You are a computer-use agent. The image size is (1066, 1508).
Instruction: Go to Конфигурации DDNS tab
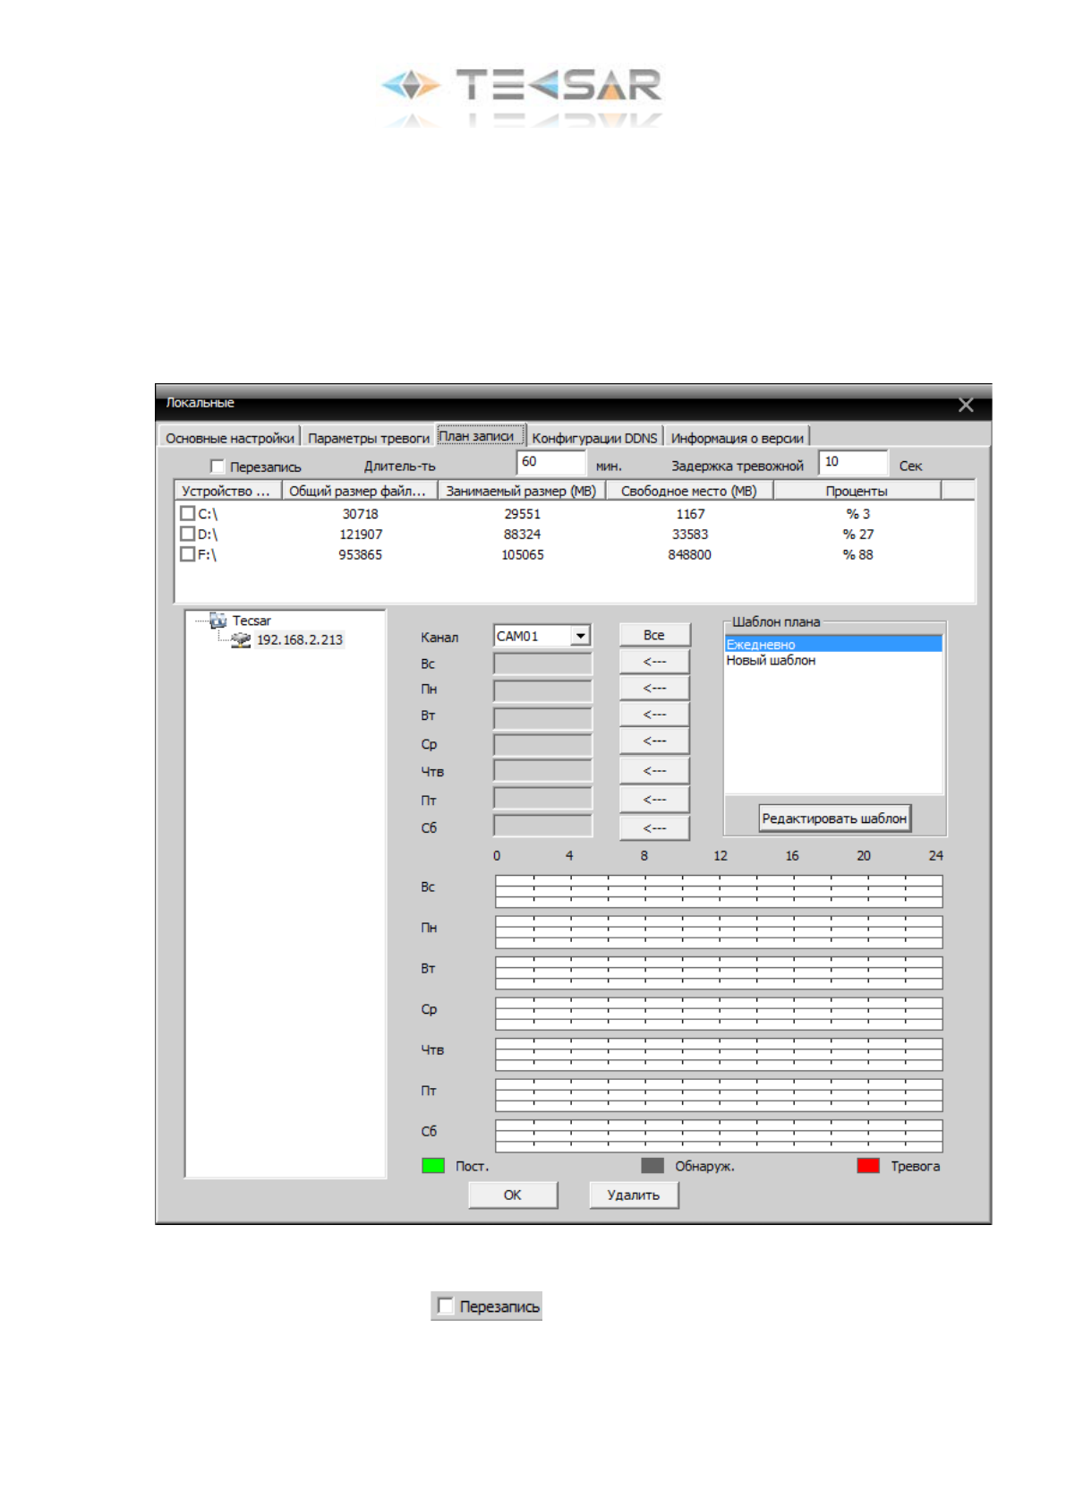594,438
